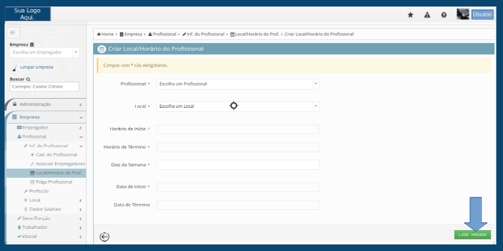Click the user avatar thumbnail
The width and height of the screenshot is (503, 251).
463,14
